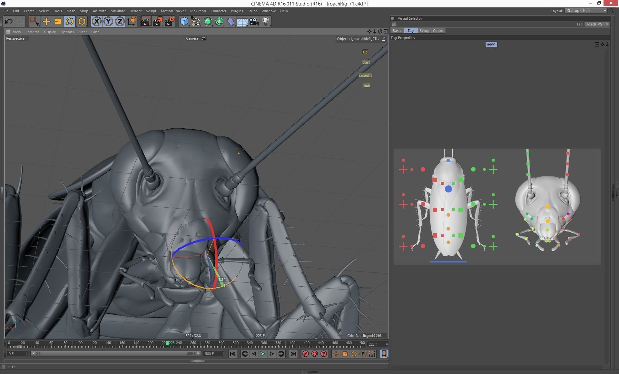Click the Render to Picture Viewer icon
Image resolution: width=619 pixels, height=374 pixels.
[x=158, y=22]
